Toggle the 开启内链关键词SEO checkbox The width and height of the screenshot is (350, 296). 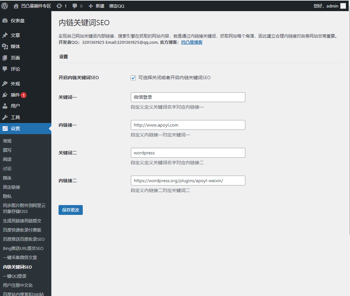pyautogui.click(x=133, y=78)
